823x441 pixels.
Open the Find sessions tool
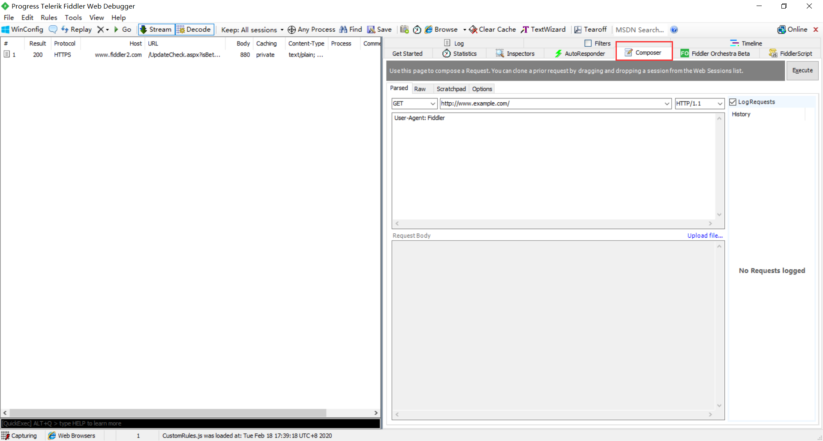(x=351, y=30)
